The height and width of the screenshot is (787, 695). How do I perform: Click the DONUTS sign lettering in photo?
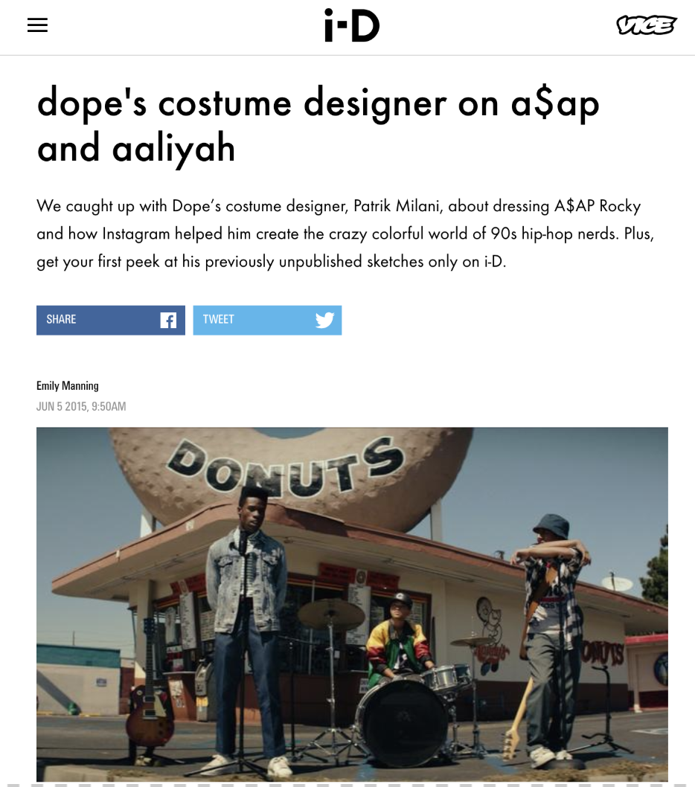(285, 466)
